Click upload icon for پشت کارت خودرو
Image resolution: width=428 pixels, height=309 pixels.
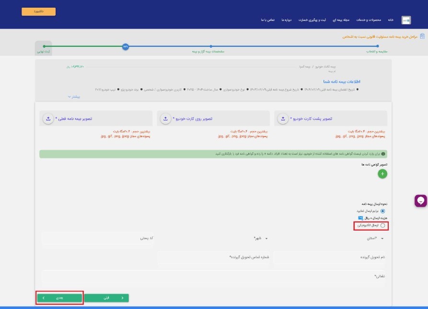(x=283, y=118)
